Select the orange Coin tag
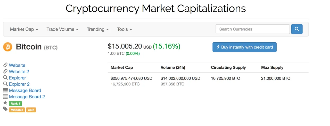 [x=31, y=110]
